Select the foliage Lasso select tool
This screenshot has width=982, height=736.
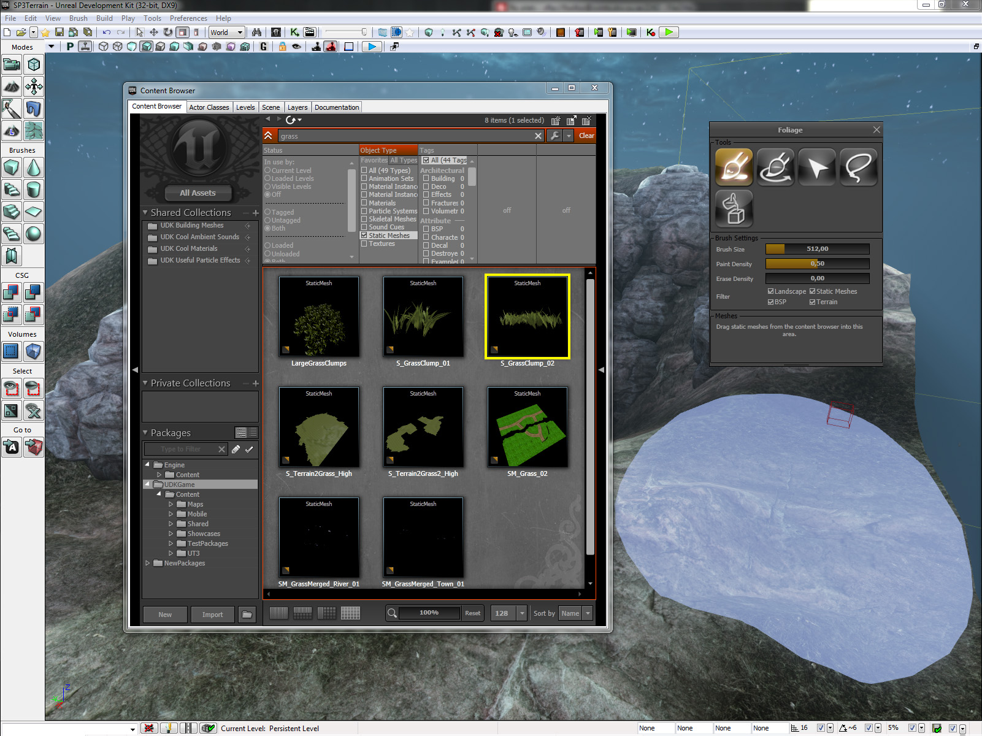pos(858,167)
